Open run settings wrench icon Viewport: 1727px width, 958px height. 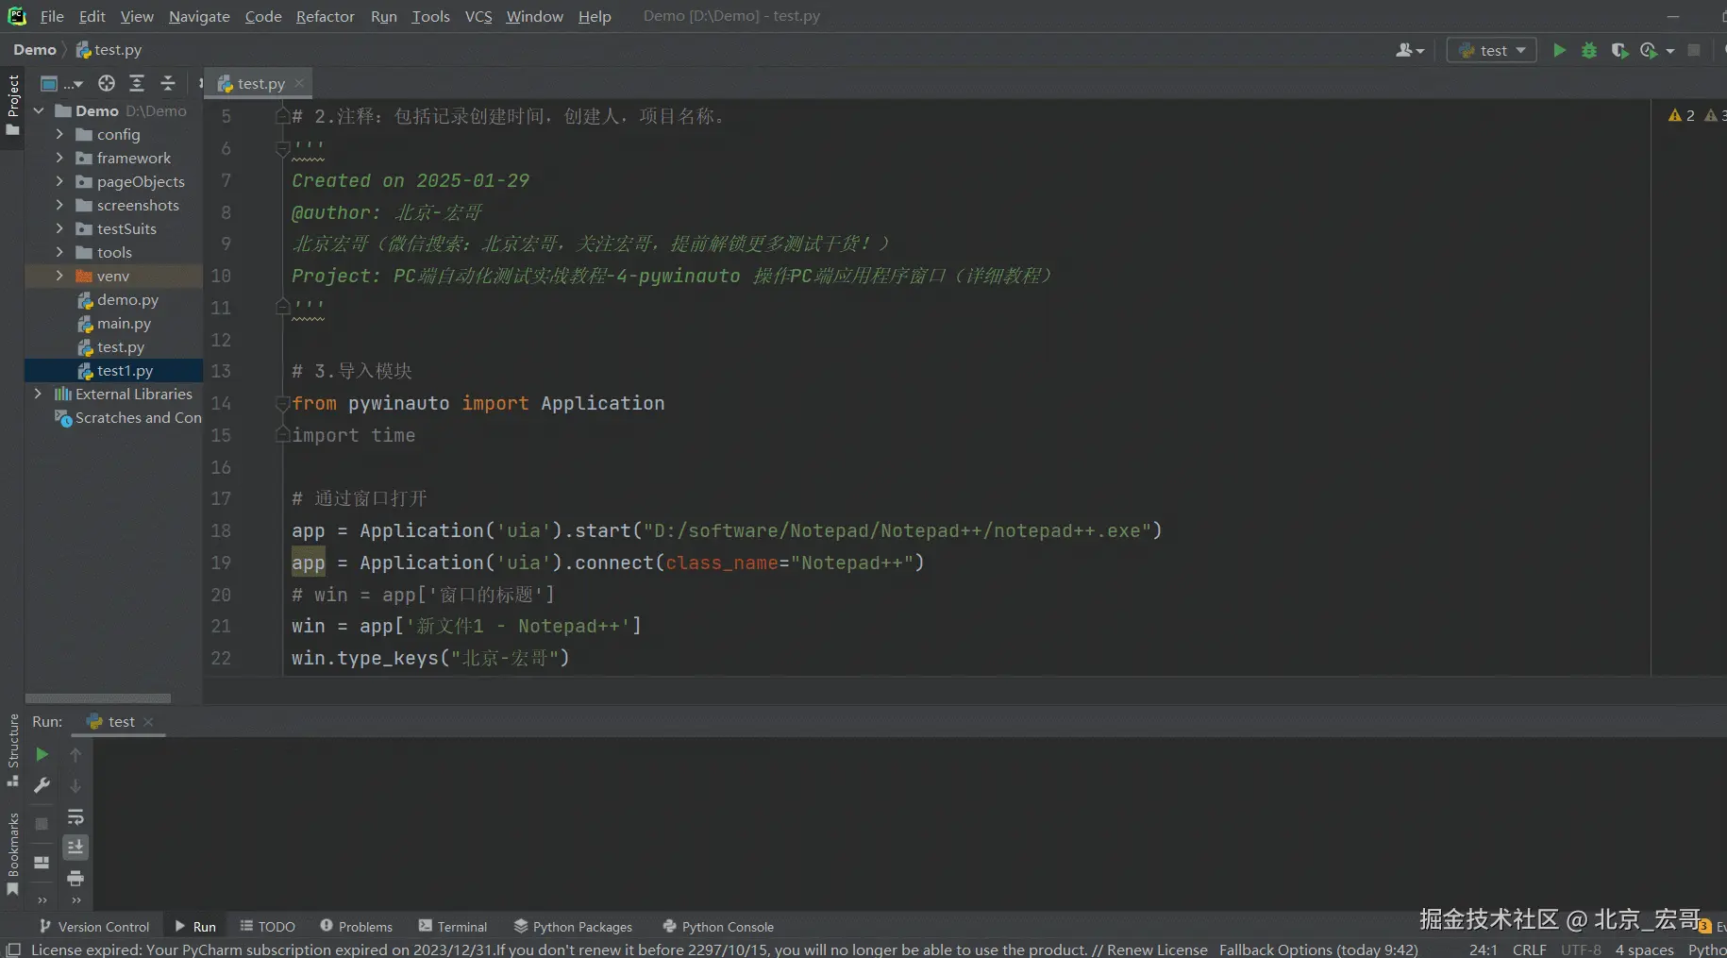pyautogui.click(x=42, y=785)
